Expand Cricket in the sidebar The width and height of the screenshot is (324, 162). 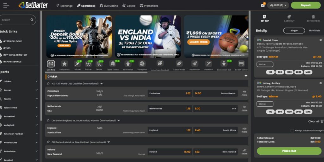click(37, 81)
